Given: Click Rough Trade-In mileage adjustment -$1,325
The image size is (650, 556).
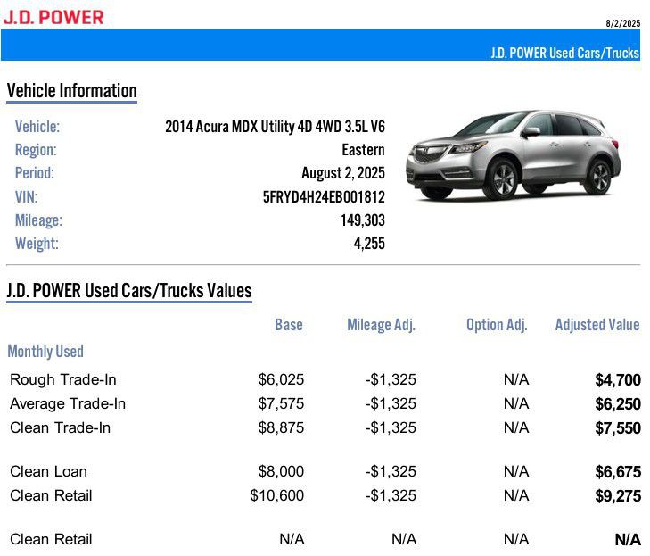Looking at the screenshot, I should 391,379.
